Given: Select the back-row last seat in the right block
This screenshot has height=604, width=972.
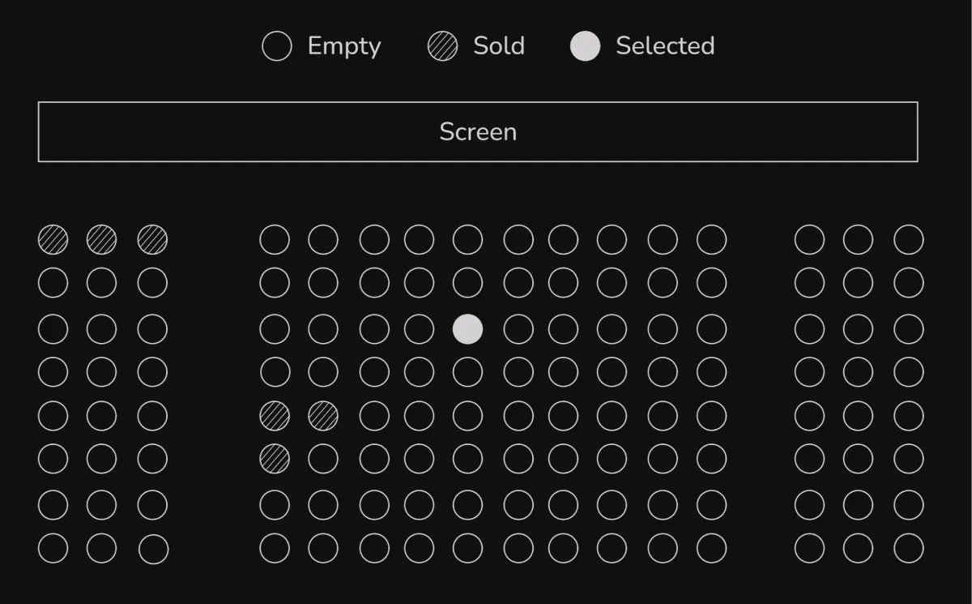Looking at the screenshot, I should coord(908,548).
